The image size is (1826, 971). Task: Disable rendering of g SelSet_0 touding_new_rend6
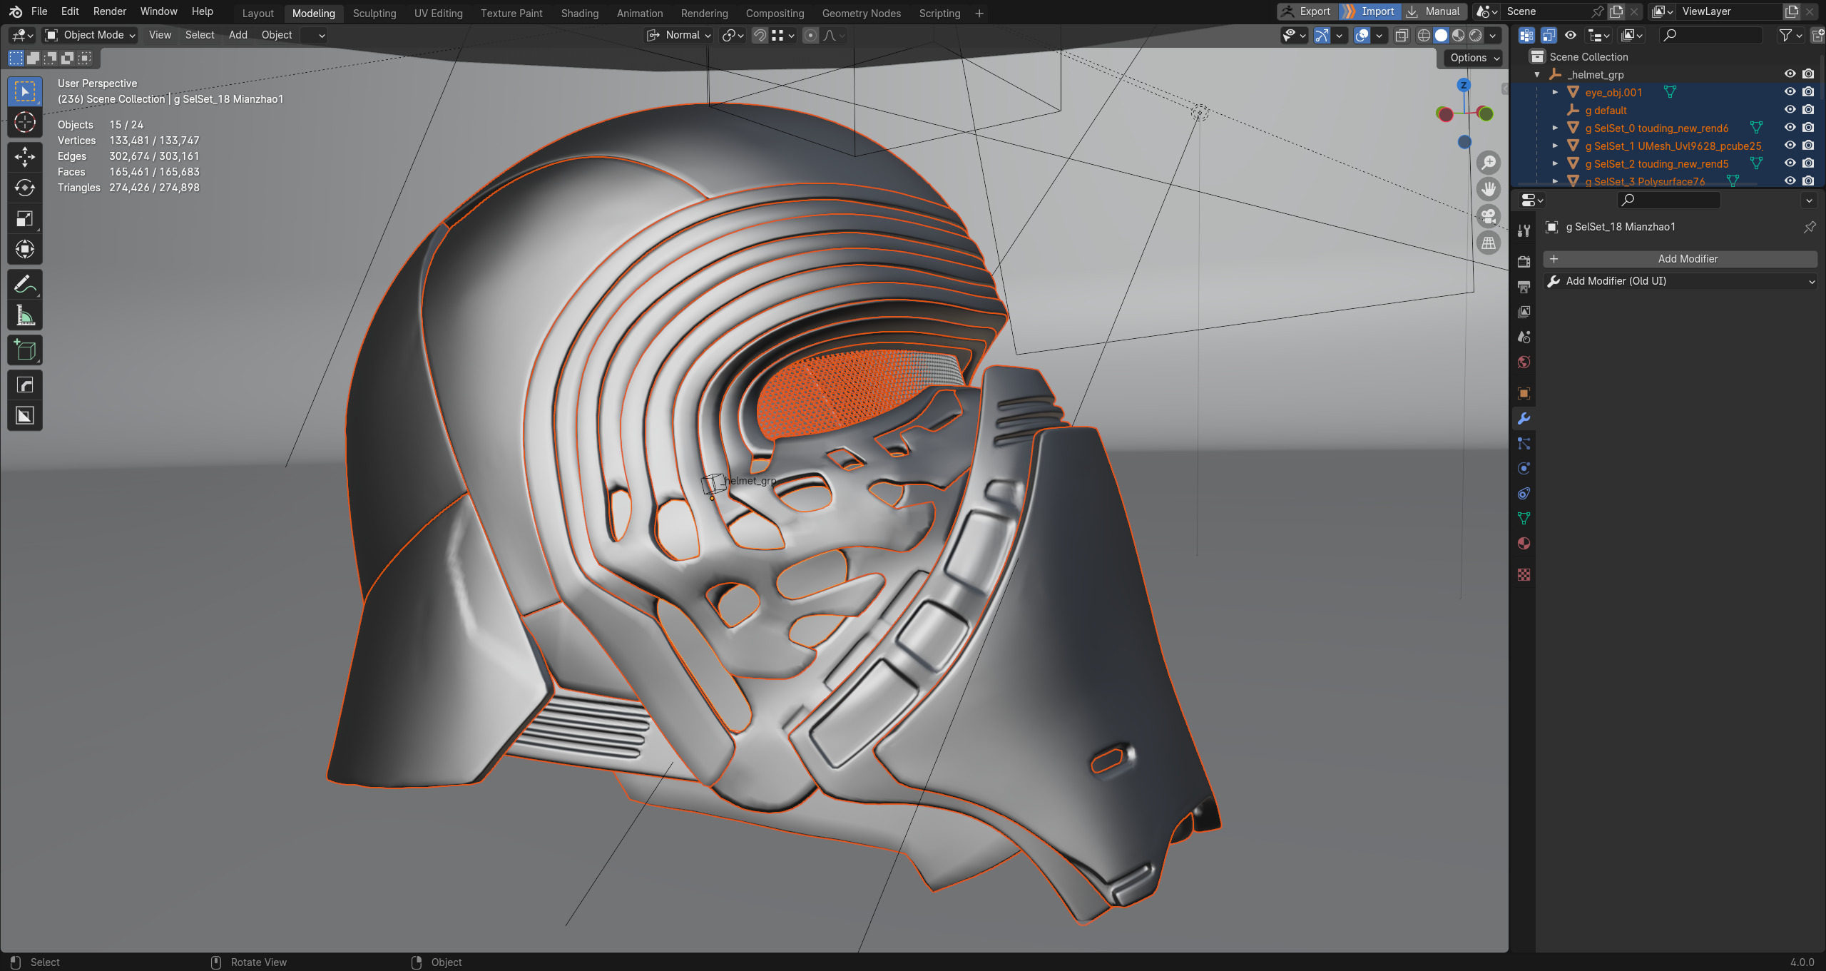1808,128
